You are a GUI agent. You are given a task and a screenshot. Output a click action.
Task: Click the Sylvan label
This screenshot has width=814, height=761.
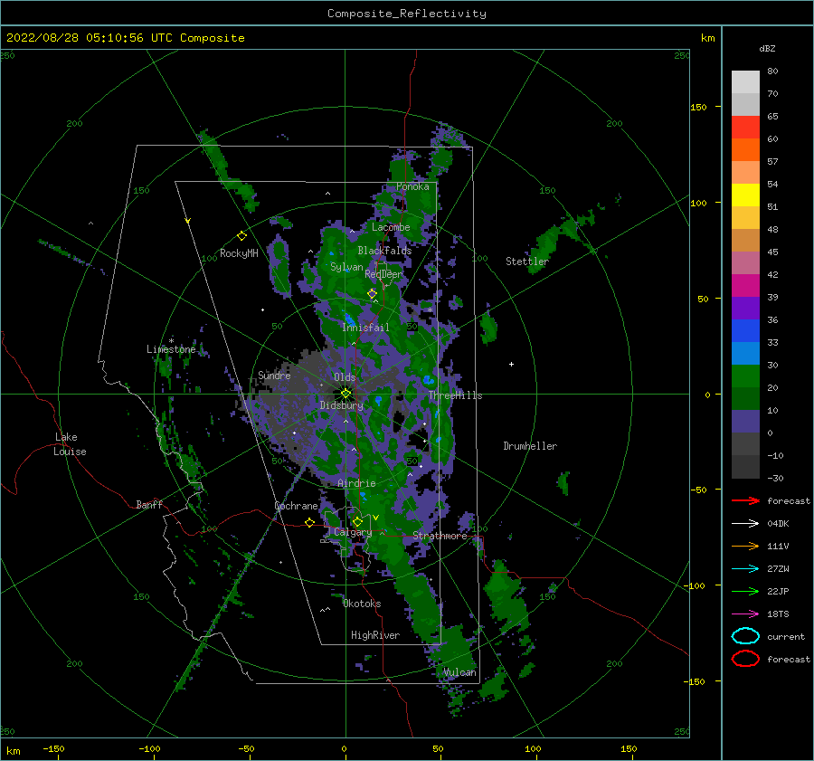346,267
